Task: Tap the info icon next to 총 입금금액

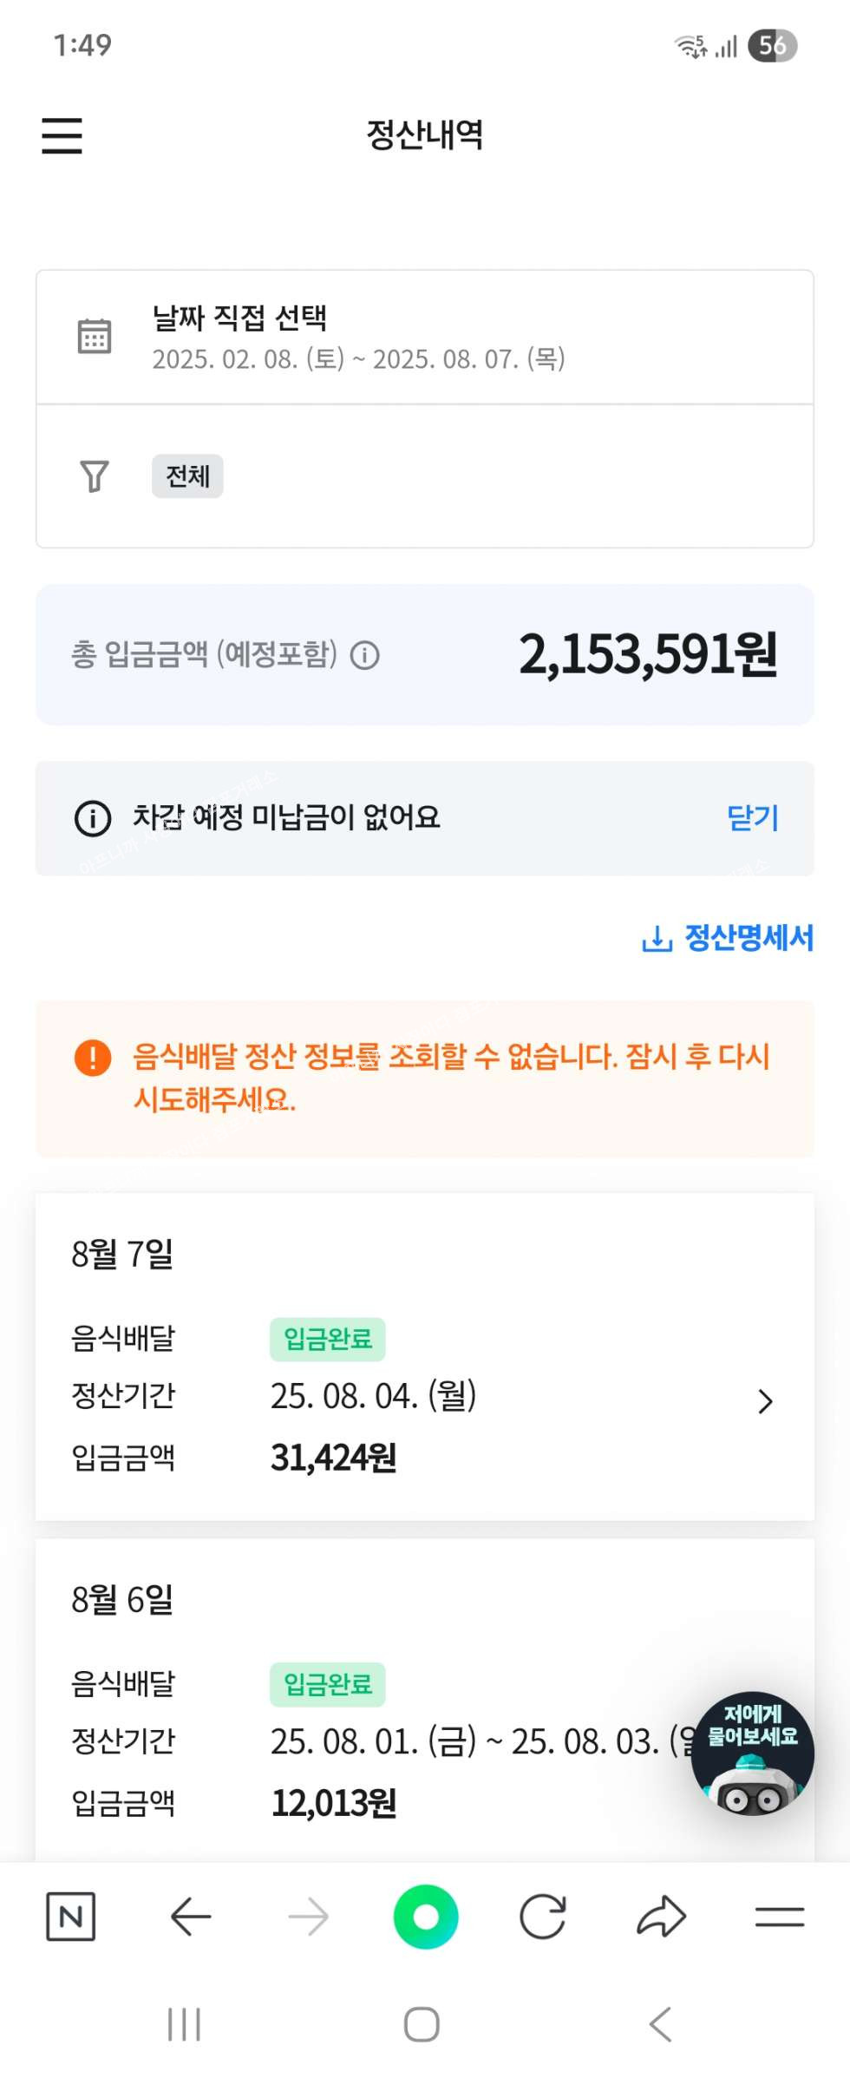Action: 364,655
